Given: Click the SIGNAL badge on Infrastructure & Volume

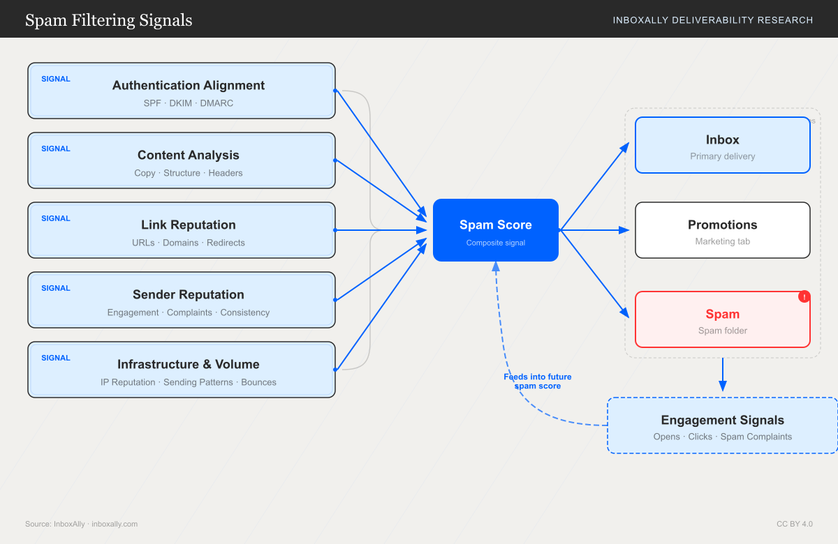Looking at the screenshot, I should pyautogui.click(x=55, y=358).
